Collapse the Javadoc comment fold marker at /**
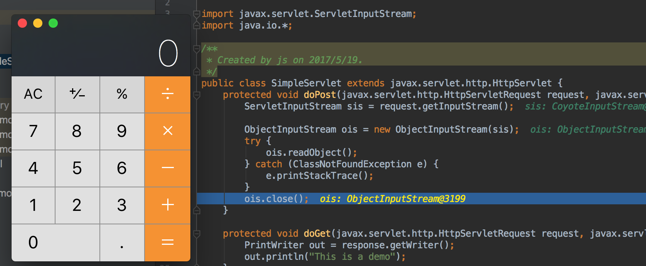Image resolution: width=646 pixels, height=266 pixels. click(x=197, y=49)
